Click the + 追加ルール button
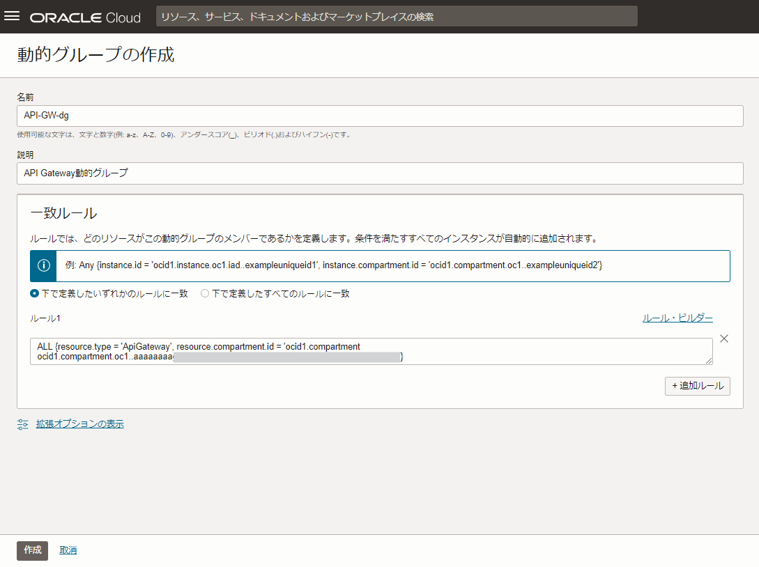Image resolution: width=759 pixels, height=567 pixels. 697,386
